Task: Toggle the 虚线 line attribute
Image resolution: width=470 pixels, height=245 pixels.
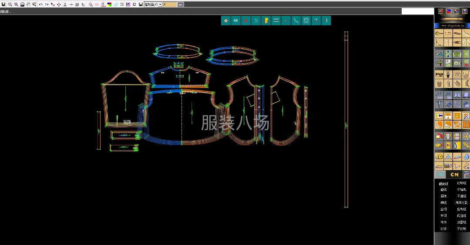Action: point(443,190)
